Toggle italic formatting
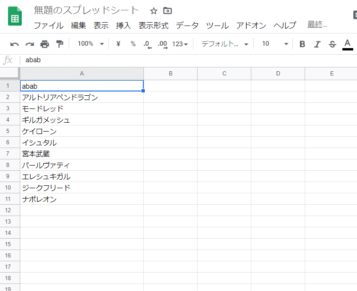The width and height of the screenshot is (357, 291). pyautogui.click(x=317, y=44)
